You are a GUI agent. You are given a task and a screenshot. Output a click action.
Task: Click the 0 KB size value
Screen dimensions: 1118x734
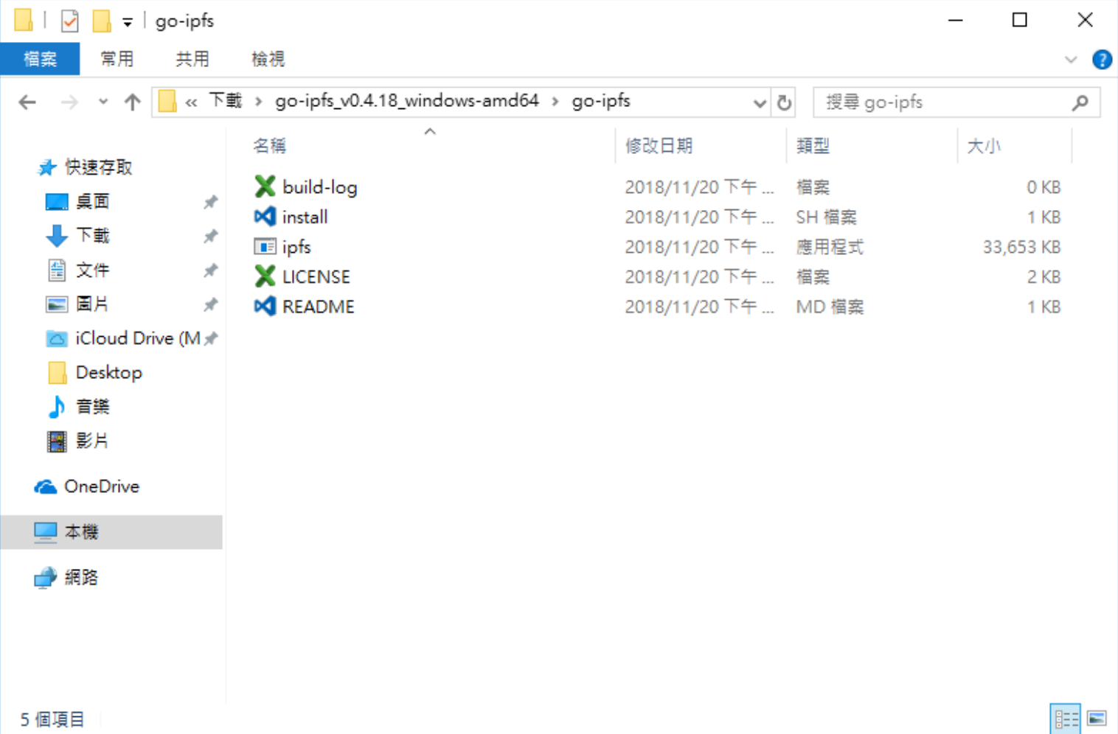(x=1044, y=187)
